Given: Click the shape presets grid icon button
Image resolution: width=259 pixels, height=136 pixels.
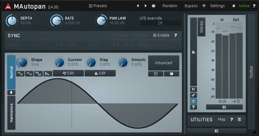Looking at the screenshot, I should coord(156,74).
